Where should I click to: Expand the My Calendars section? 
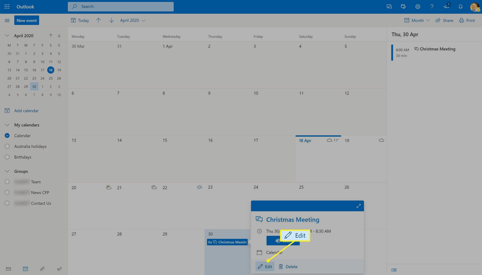[7, 125]
